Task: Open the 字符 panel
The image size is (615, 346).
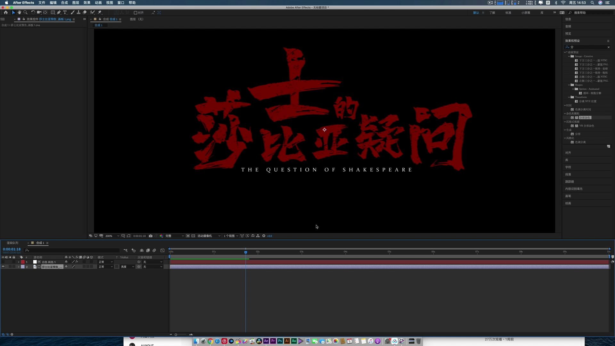Action: point(568,167)
